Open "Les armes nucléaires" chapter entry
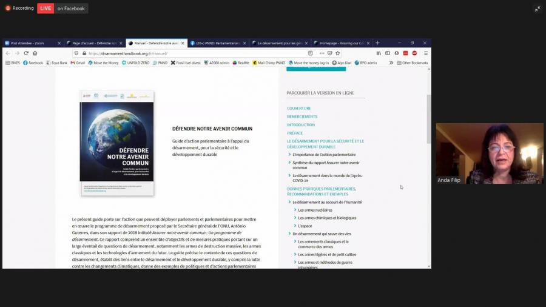The height and width of the screenshot is (307, 546). click(315, 210)
